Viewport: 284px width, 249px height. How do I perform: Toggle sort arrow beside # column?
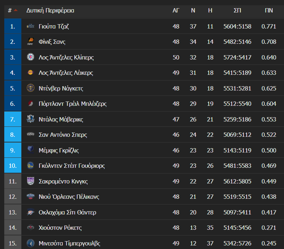(16, 10)
